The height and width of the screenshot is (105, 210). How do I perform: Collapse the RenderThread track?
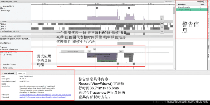pos(1,65)
